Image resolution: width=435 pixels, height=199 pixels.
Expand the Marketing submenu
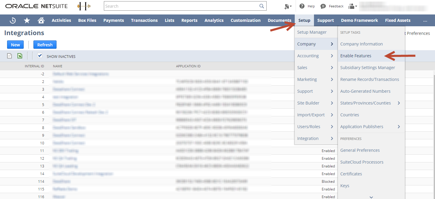[315, 79]
